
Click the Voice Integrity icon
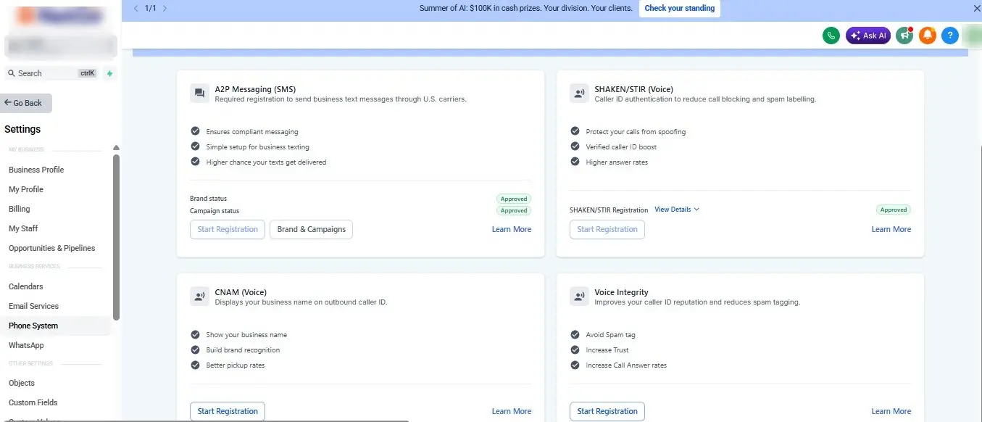(x=578, y=297)
